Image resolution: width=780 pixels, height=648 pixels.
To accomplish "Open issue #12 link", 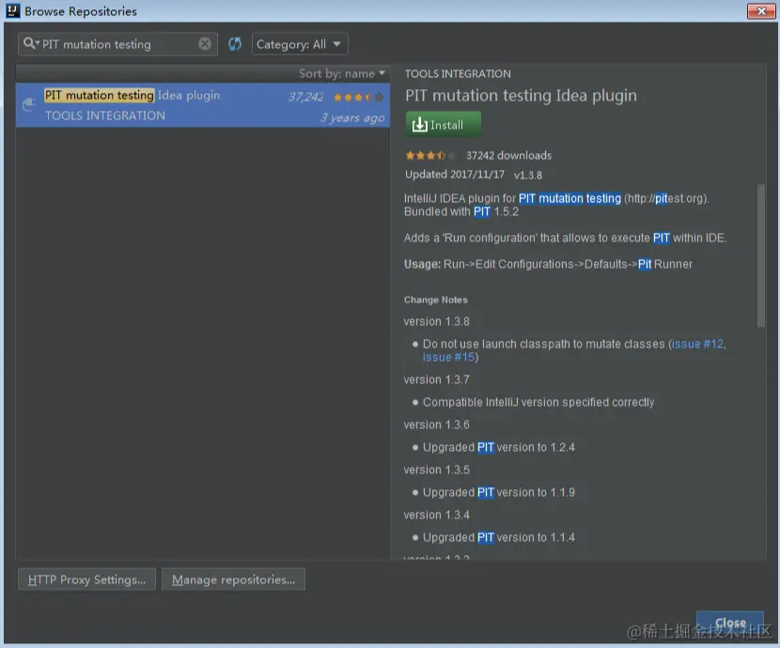I will point(698,344).
